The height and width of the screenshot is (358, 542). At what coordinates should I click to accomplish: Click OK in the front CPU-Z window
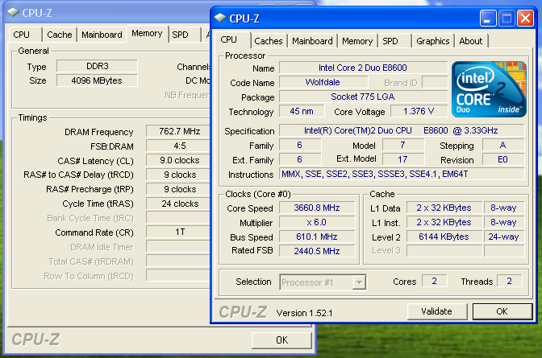tap(502, 311)
